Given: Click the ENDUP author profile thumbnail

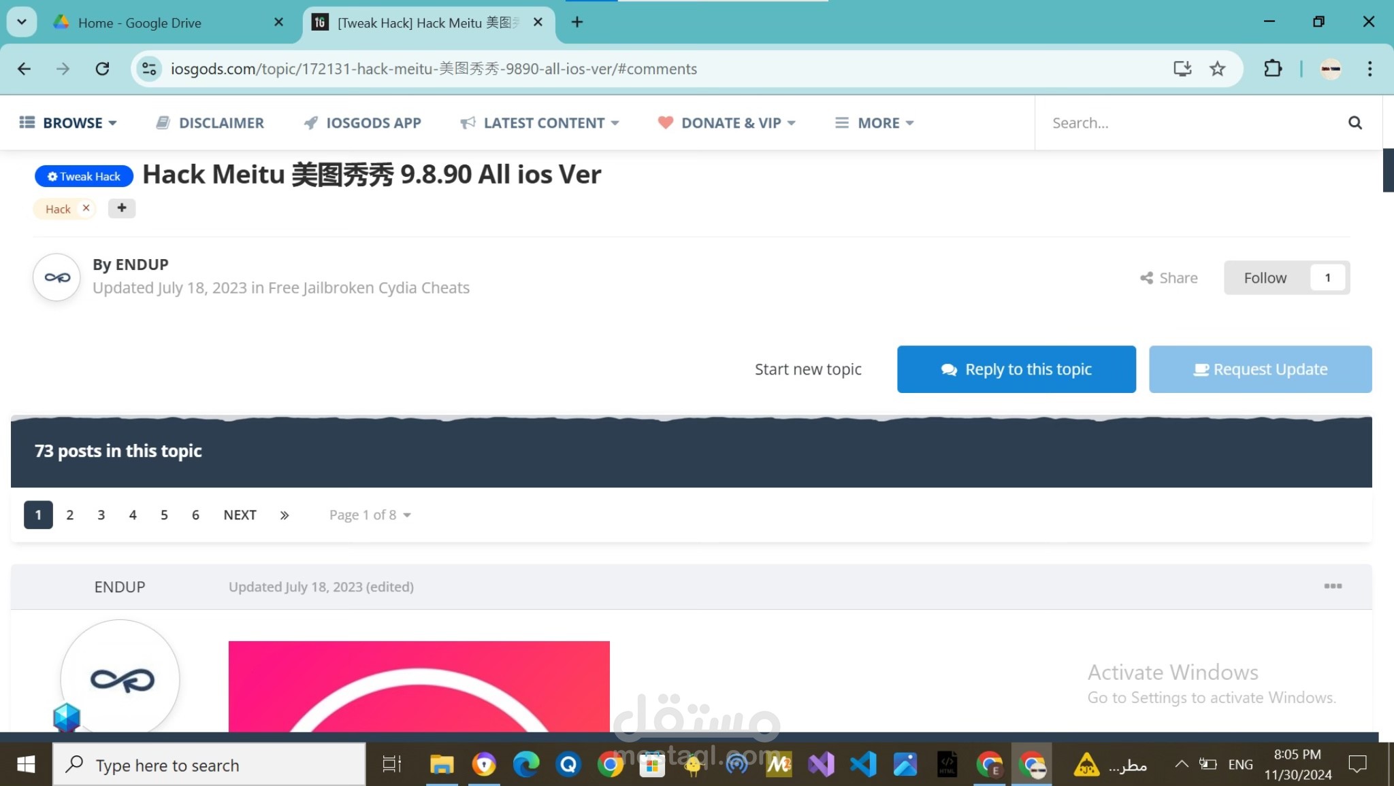Looking at the screenshot, I should [x=56, y=276].
